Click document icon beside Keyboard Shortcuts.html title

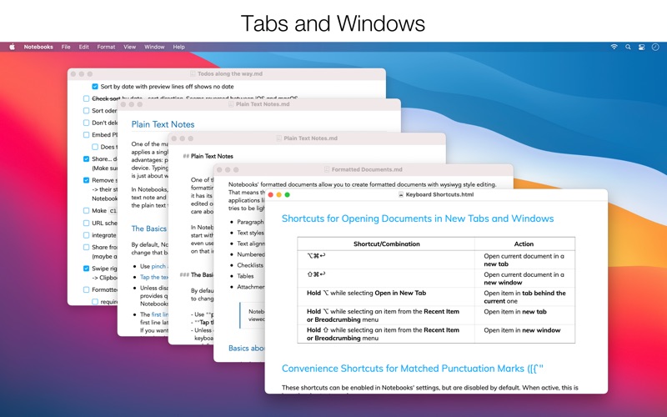click(x=401, y=194)
